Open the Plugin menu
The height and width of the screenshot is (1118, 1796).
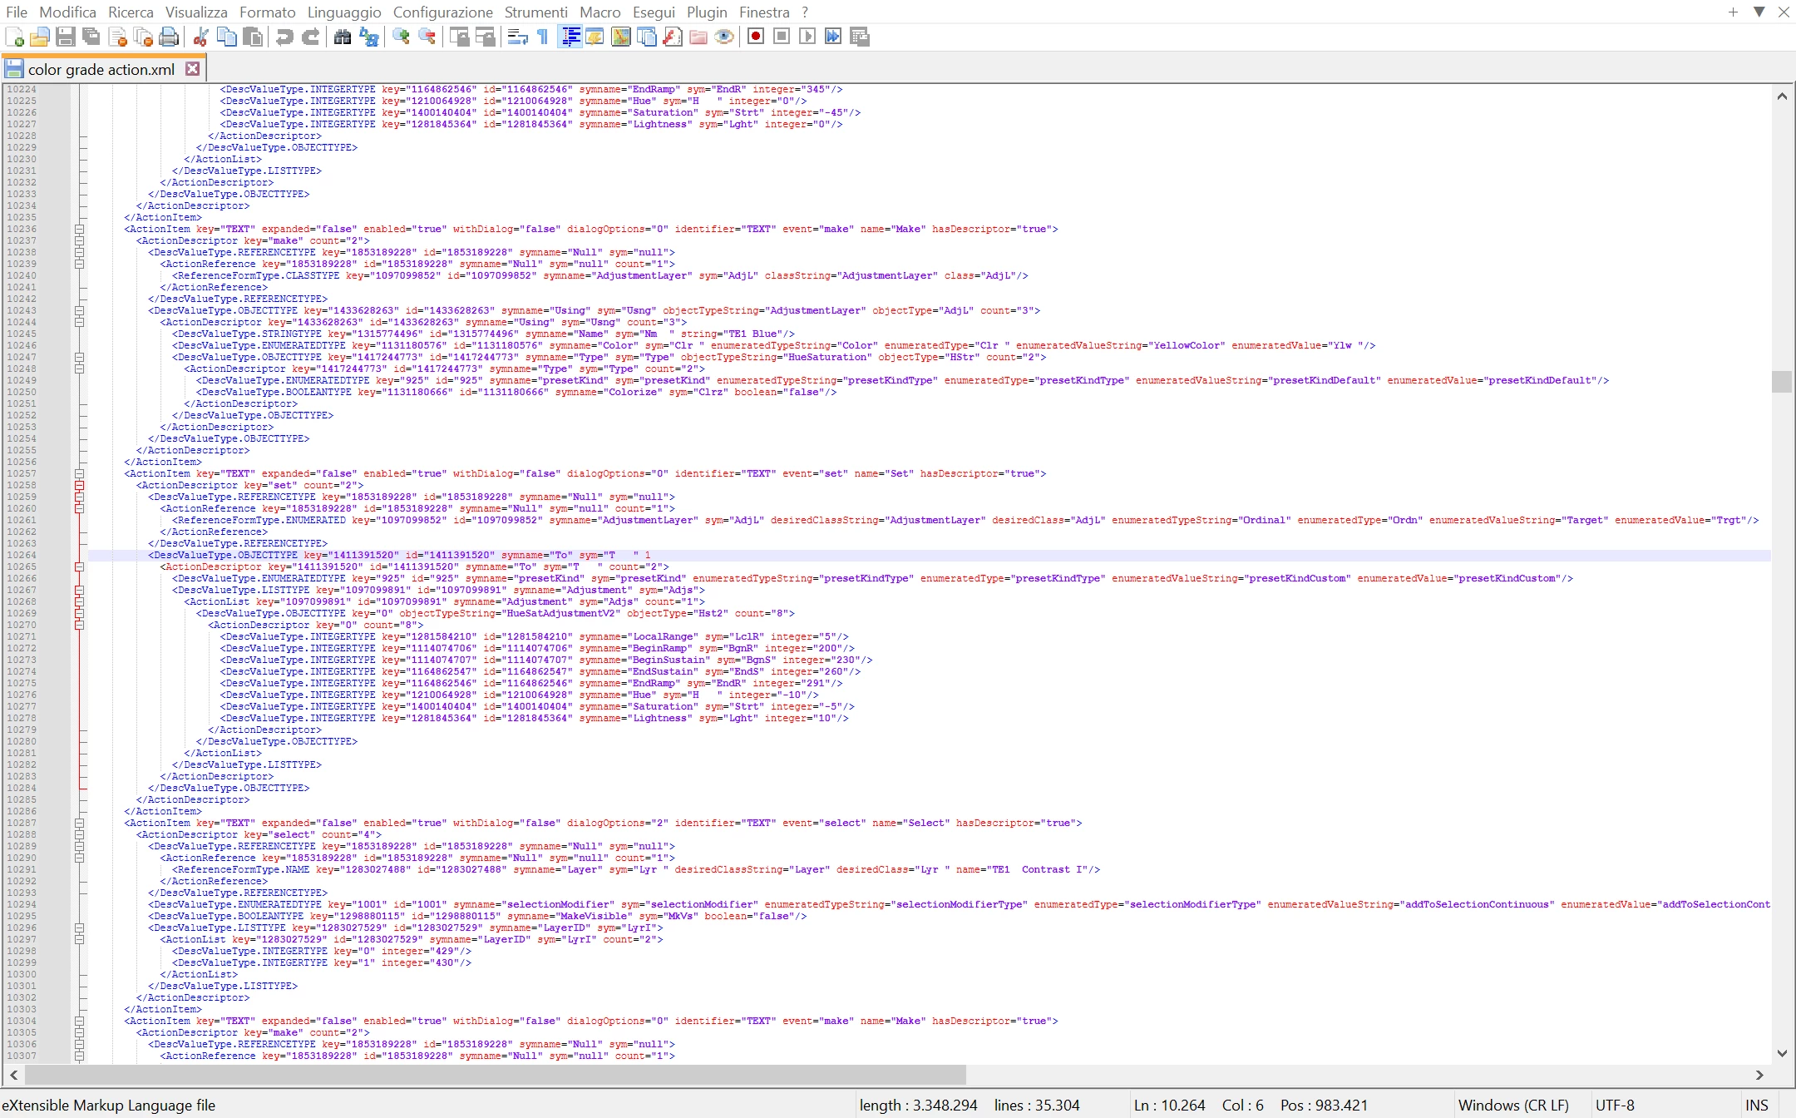[706, 12]
